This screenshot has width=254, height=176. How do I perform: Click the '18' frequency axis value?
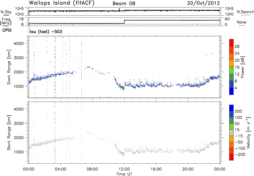pyautogui.click(x=21, y=19)
